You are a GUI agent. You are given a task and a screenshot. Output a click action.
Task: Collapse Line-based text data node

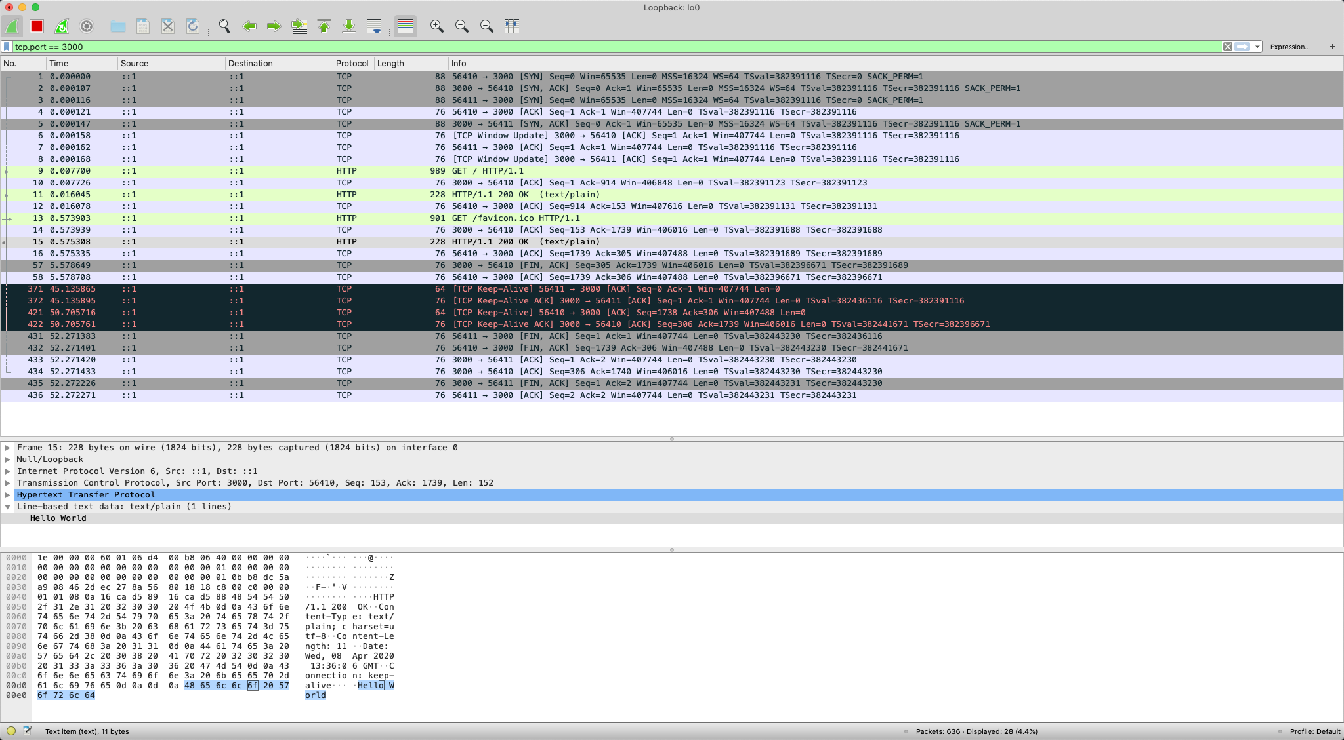pos(8,507)
